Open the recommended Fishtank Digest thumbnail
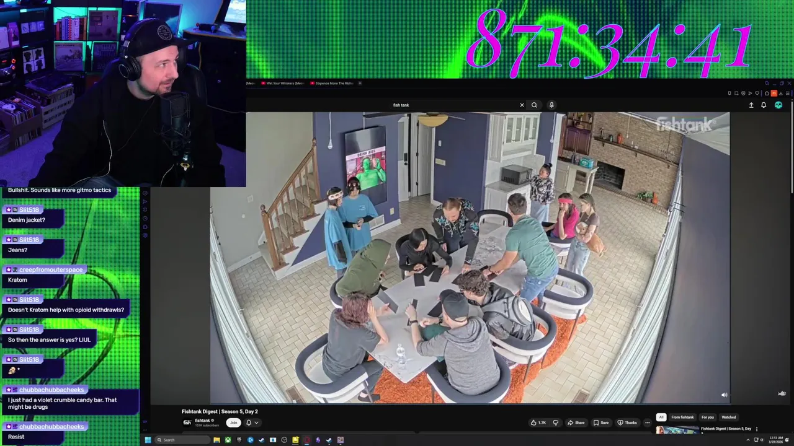Image resolution: width=794 pixels, height=446 pixels. click(x=677, y=430)
